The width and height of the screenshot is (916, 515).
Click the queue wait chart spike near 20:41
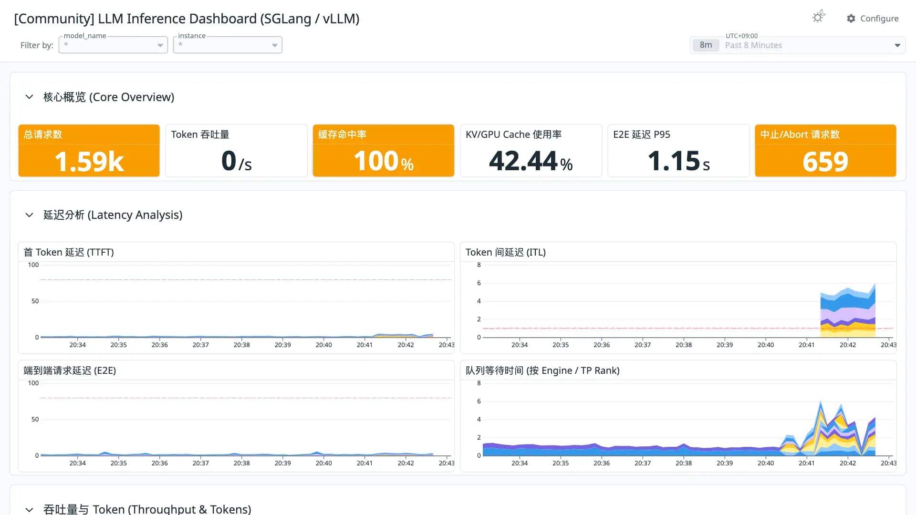(821, 429)
